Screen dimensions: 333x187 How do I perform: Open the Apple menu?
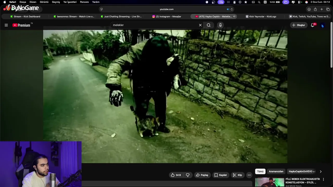point(4,2)
